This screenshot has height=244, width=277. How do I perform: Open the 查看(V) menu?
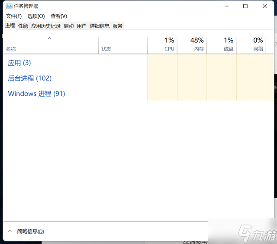[x=59, y=16]
